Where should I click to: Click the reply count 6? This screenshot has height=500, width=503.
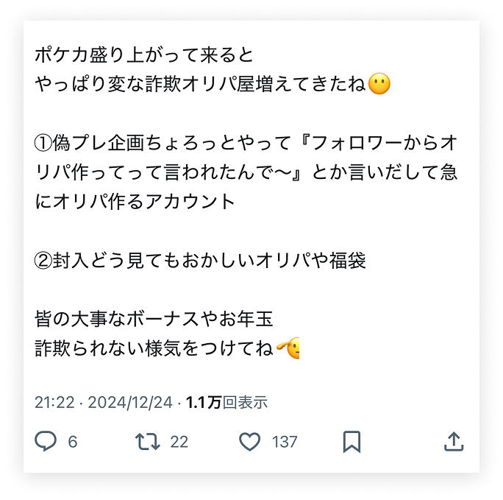click(73, 442)
